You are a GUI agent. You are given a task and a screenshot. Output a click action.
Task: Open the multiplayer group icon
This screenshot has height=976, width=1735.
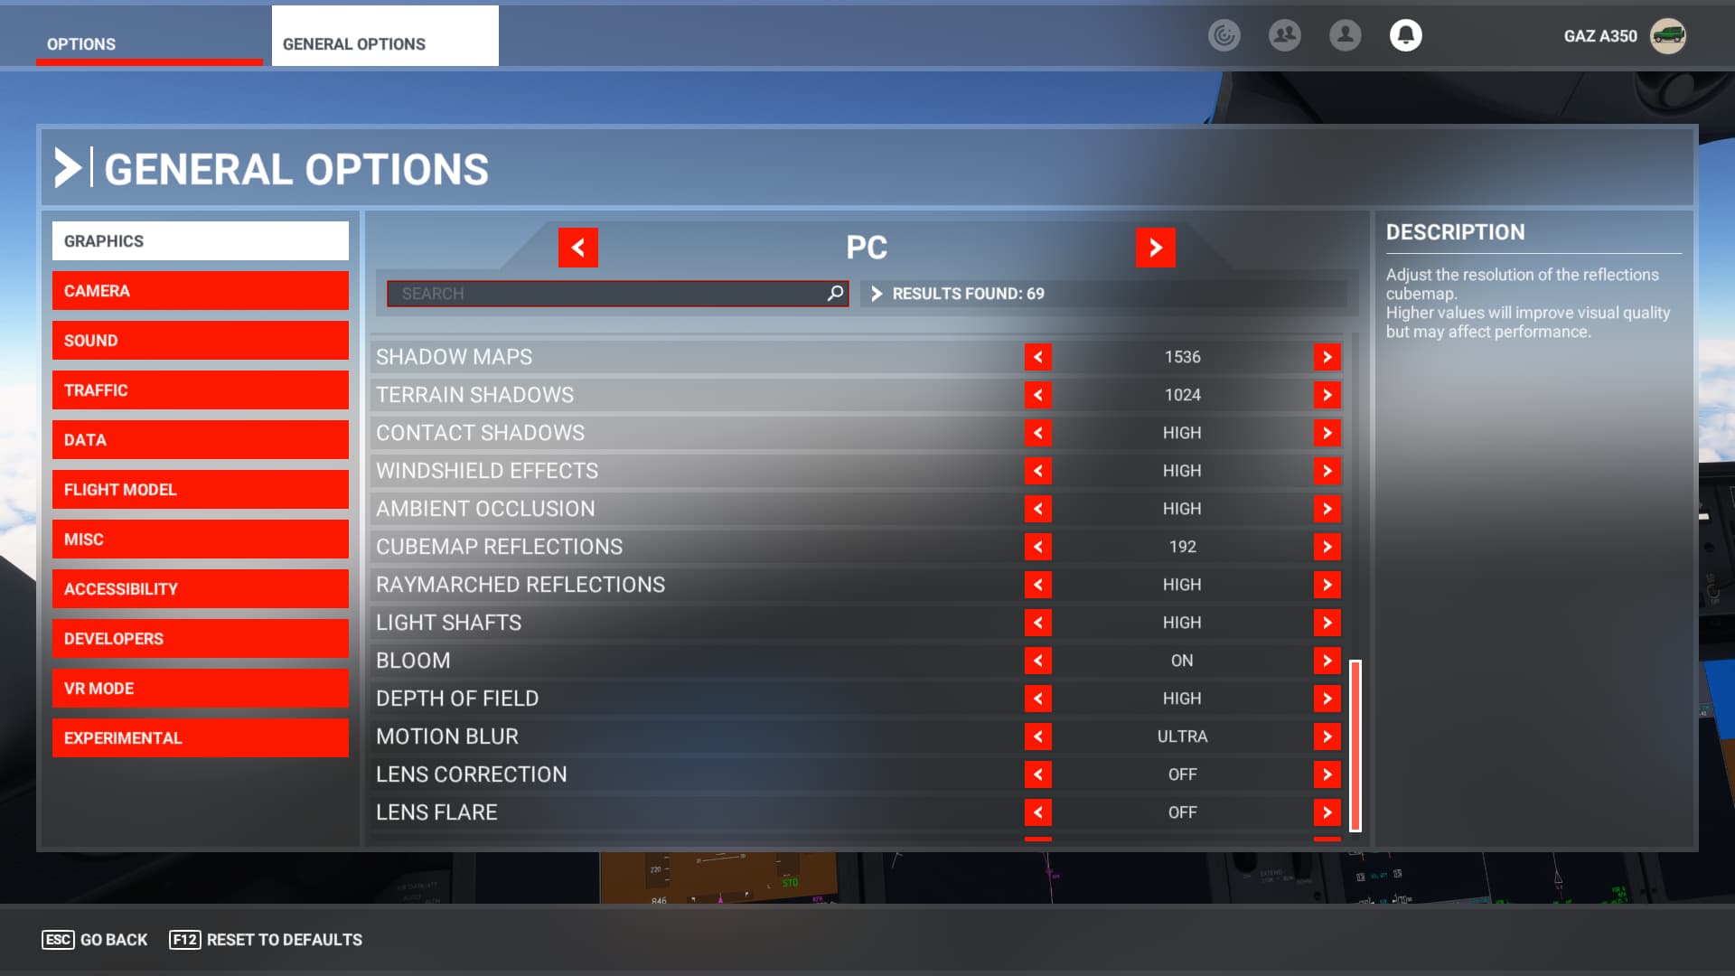click(x=1284, y=35)
